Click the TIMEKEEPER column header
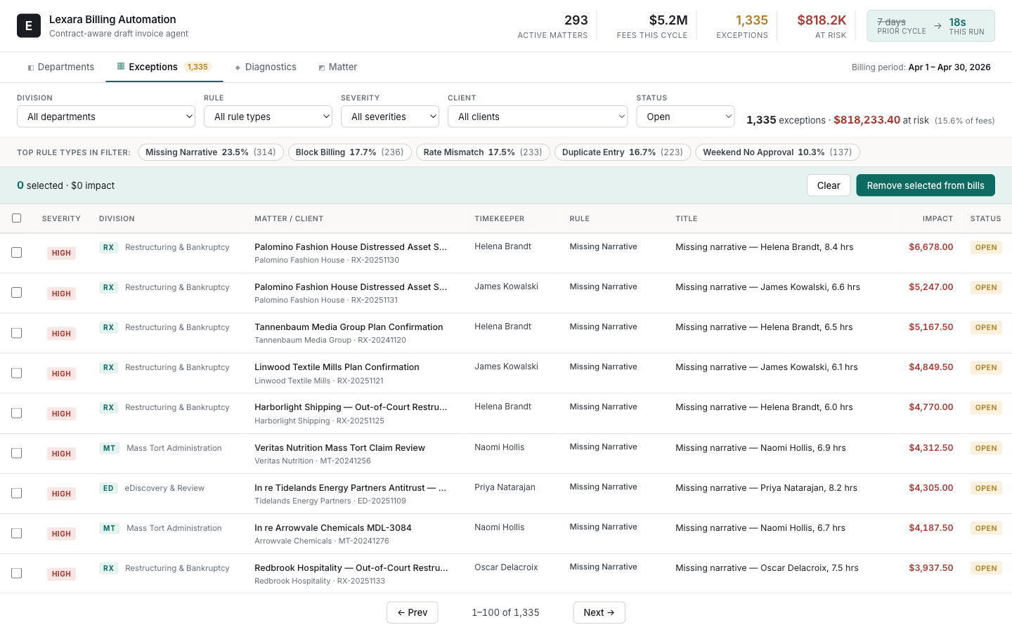 [x=499, y=219]
